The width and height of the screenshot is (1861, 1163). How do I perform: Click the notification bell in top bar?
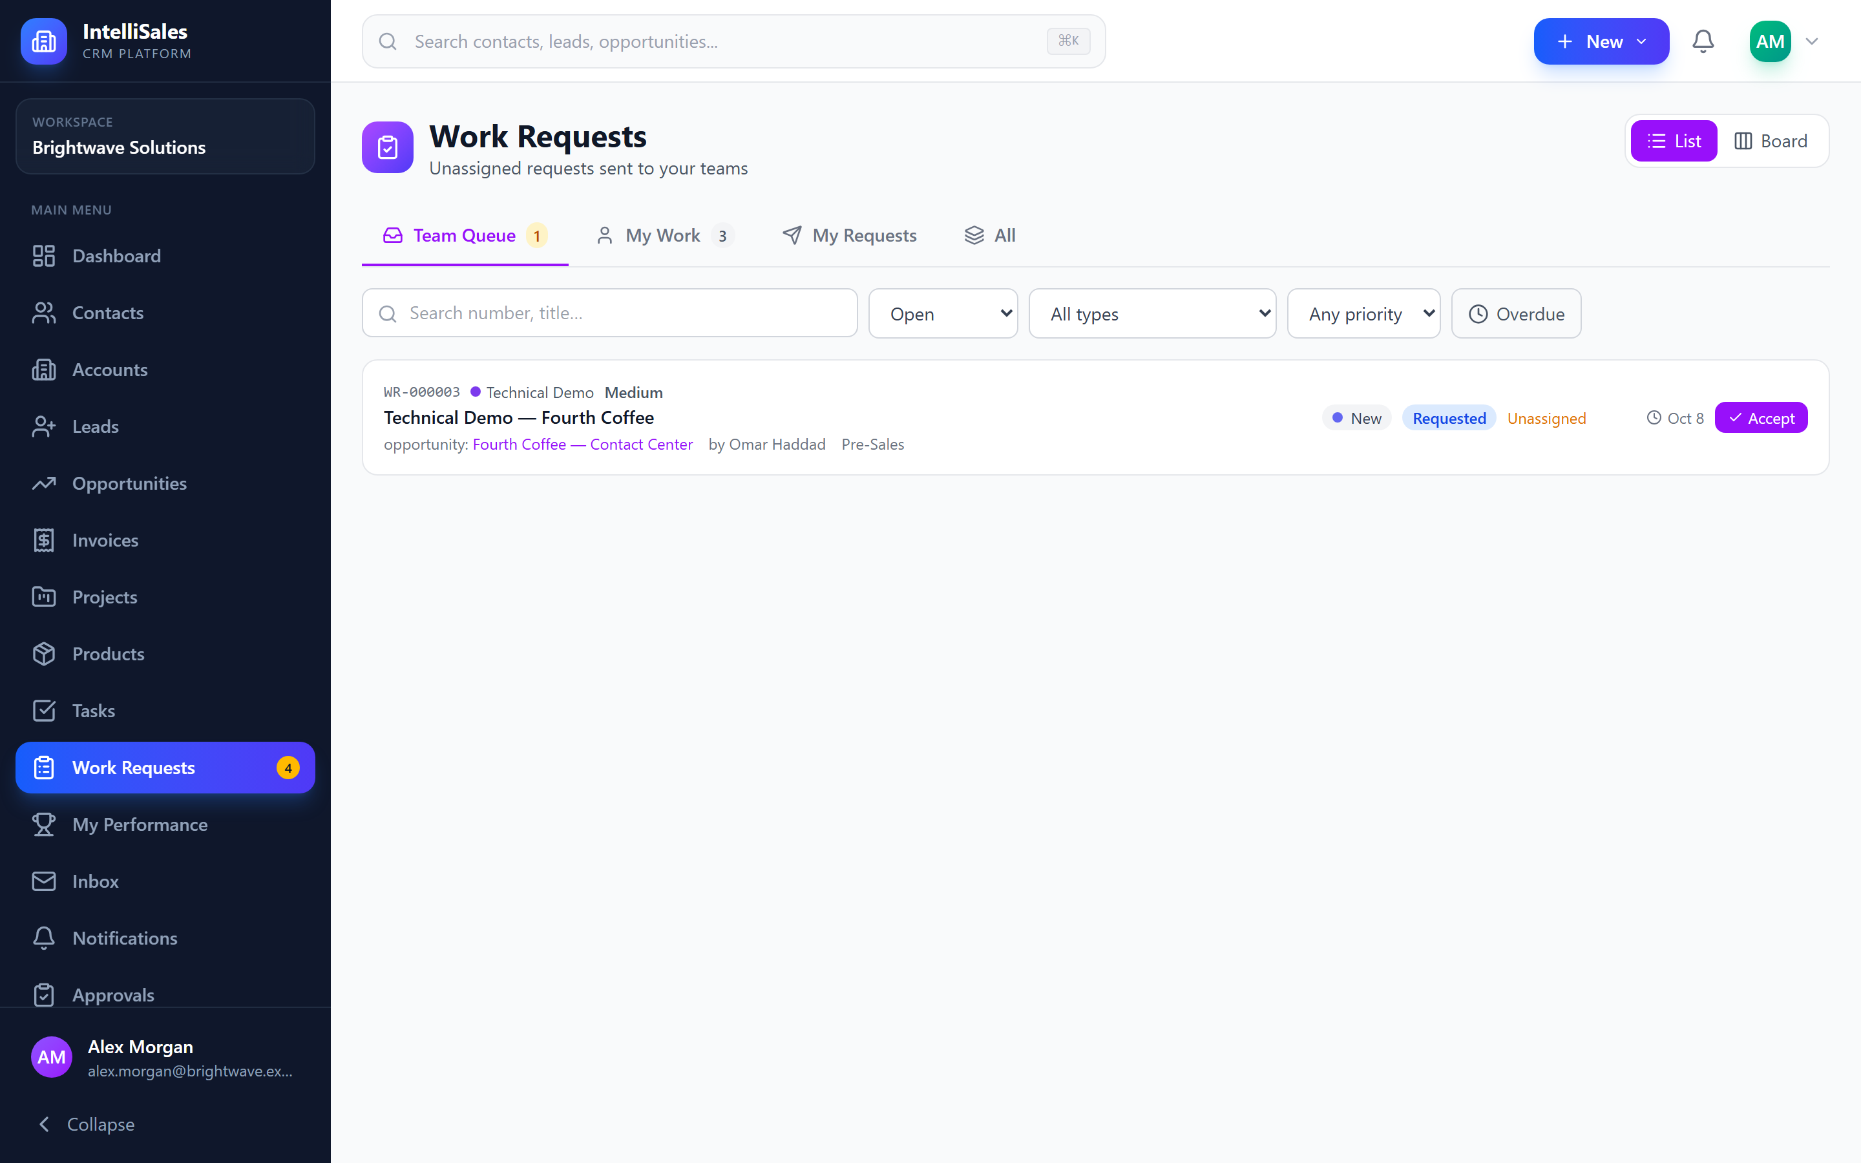(x=1703, y=41)
